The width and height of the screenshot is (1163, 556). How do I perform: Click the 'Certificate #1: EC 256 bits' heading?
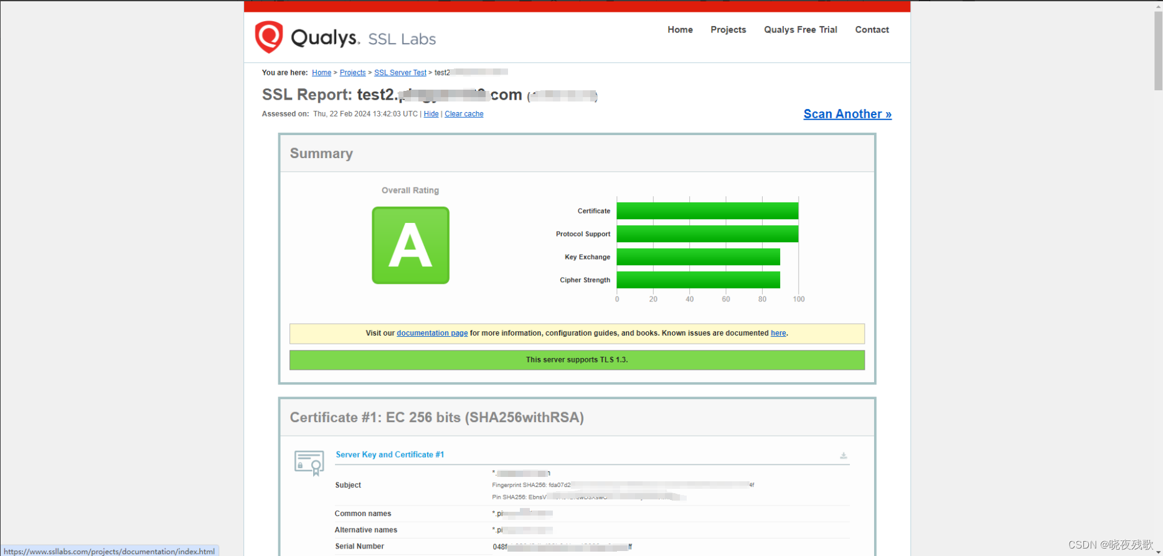[437, 417]
